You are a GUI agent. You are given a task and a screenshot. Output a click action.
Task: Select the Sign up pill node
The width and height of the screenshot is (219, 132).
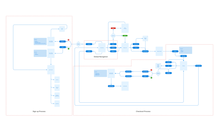62,41
